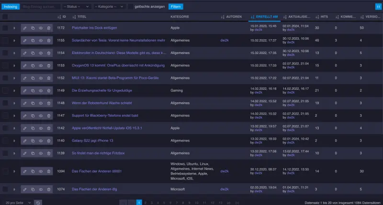Click the pencil icon for entry 1149
This screenshot has width=383, height=205.
click(x=25, y=90)
